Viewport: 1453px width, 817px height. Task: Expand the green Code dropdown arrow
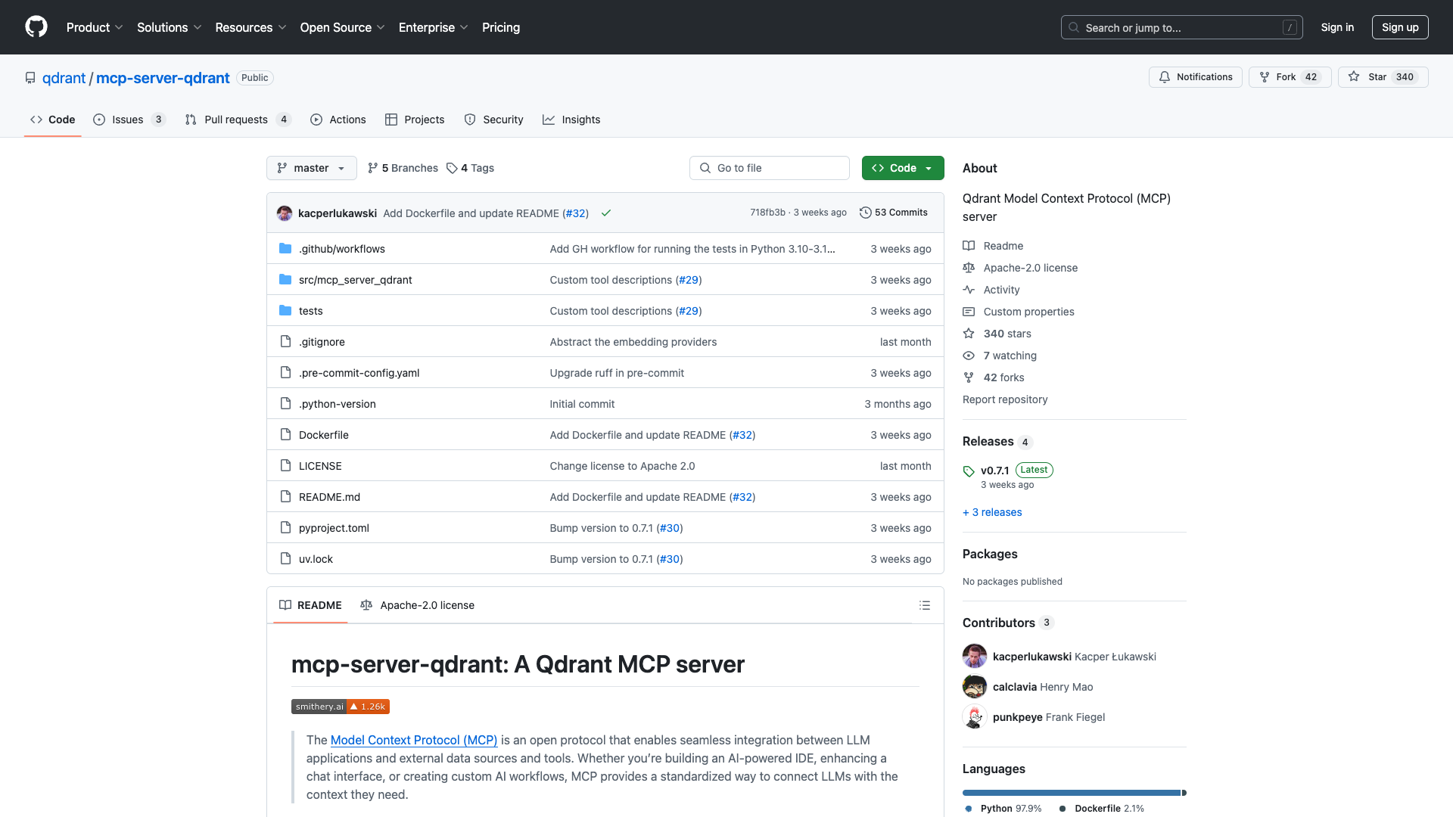[929, 168]
